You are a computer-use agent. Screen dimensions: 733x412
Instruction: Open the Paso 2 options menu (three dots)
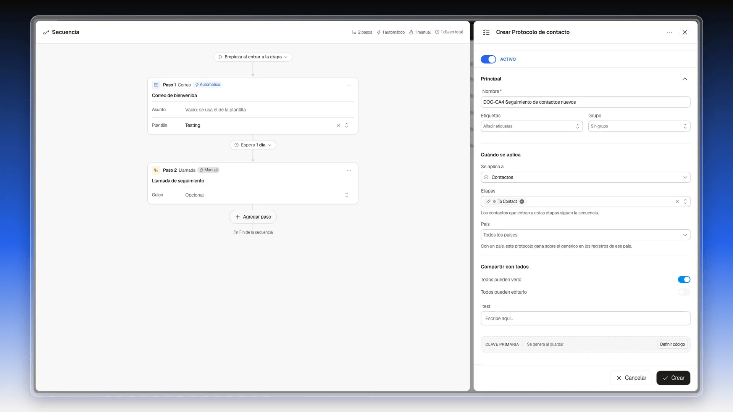(x=349, y=170)
